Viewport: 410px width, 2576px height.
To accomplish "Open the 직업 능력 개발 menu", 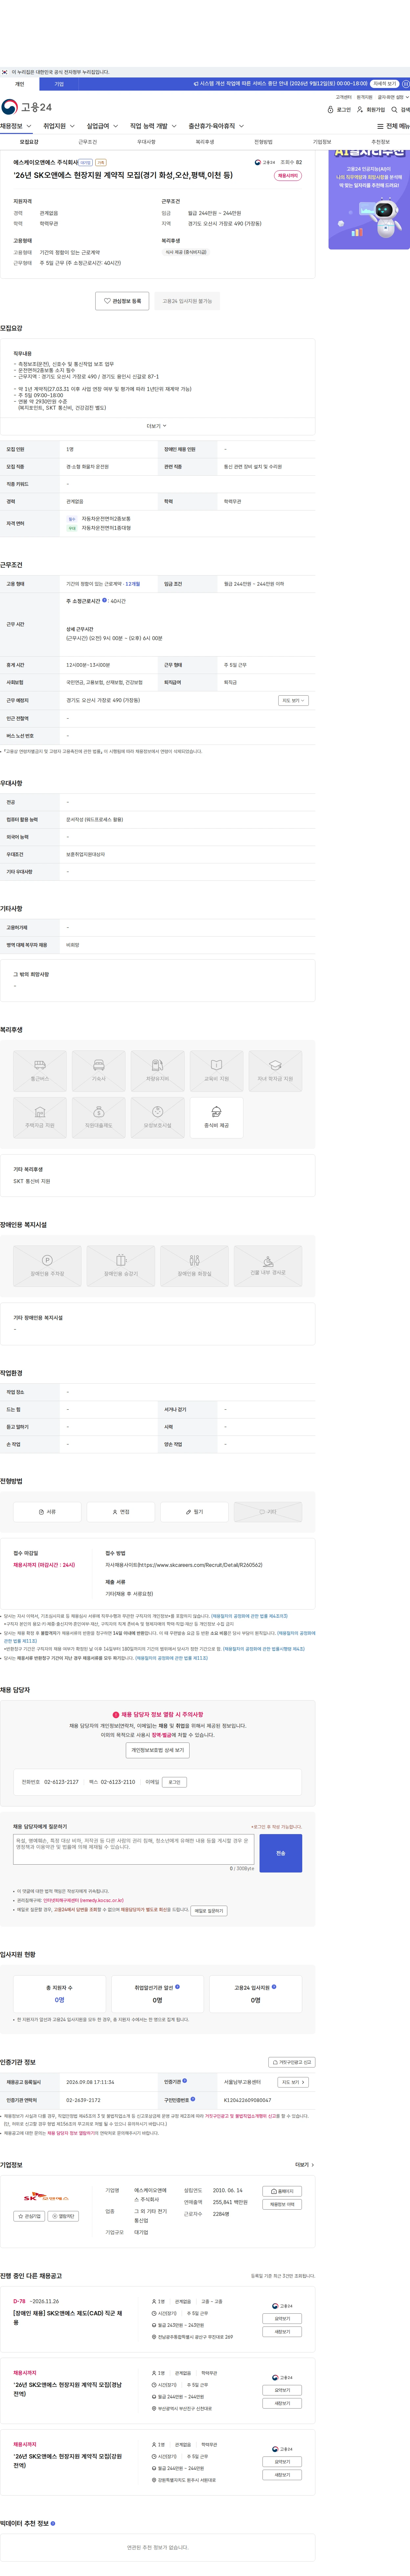I will 153,126.
